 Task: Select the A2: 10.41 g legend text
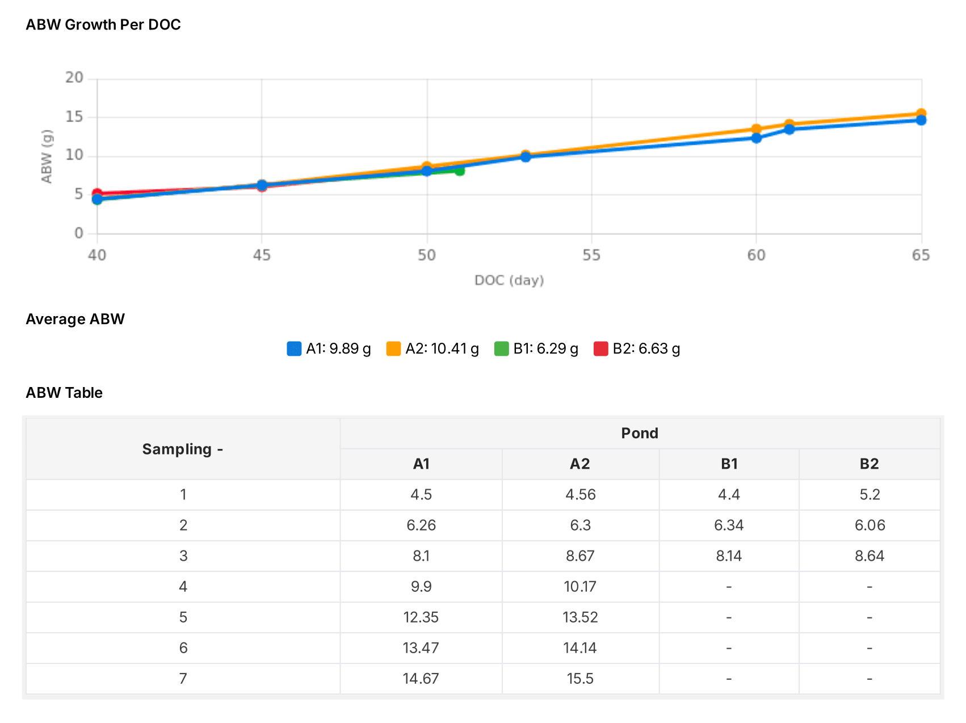point(442,348)
